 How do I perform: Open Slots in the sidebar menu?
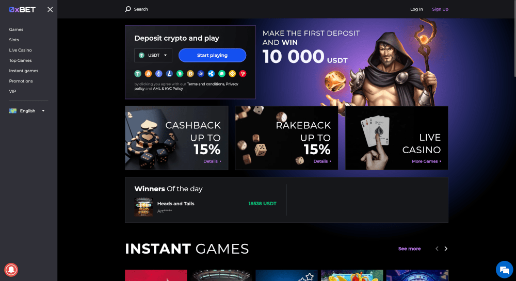pos(14,40)
